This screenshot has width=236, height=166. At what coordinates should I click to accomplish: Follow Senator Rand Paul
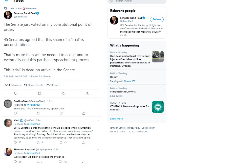157,19
